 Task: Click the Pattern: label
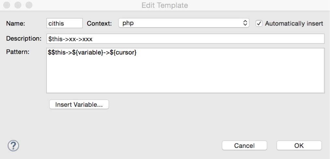tap(18, 52)
